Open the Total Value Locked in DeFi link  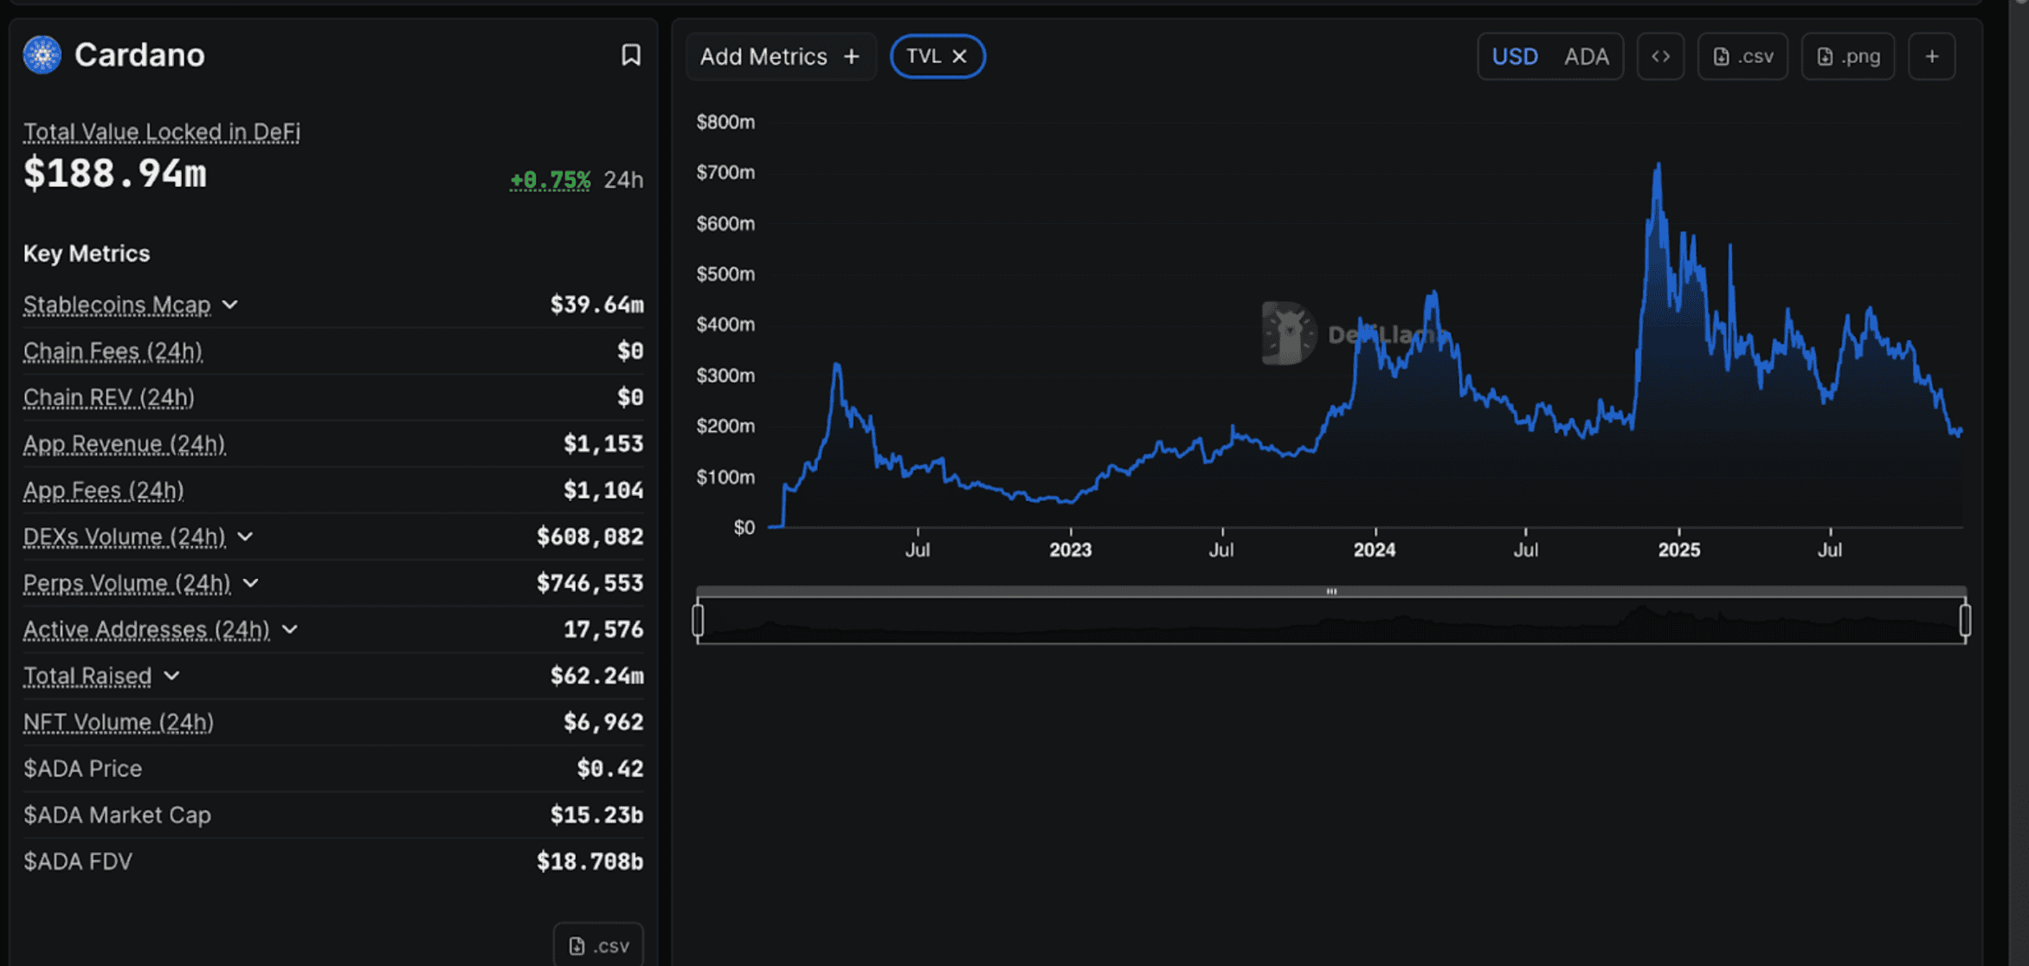[x=161, y=132]
